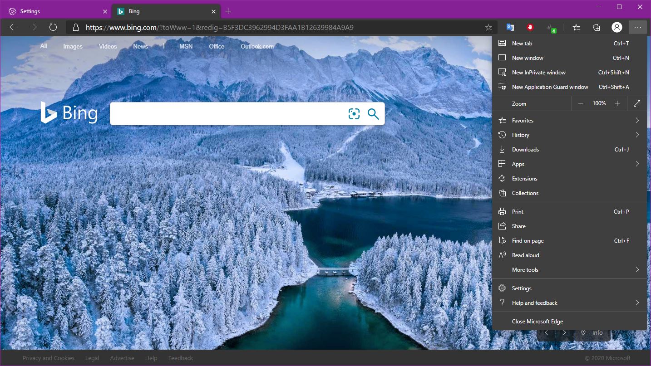651x366 pixels.
Task: Choose Print in the menu
Action: pyautogui.click(x=569, y=211)
